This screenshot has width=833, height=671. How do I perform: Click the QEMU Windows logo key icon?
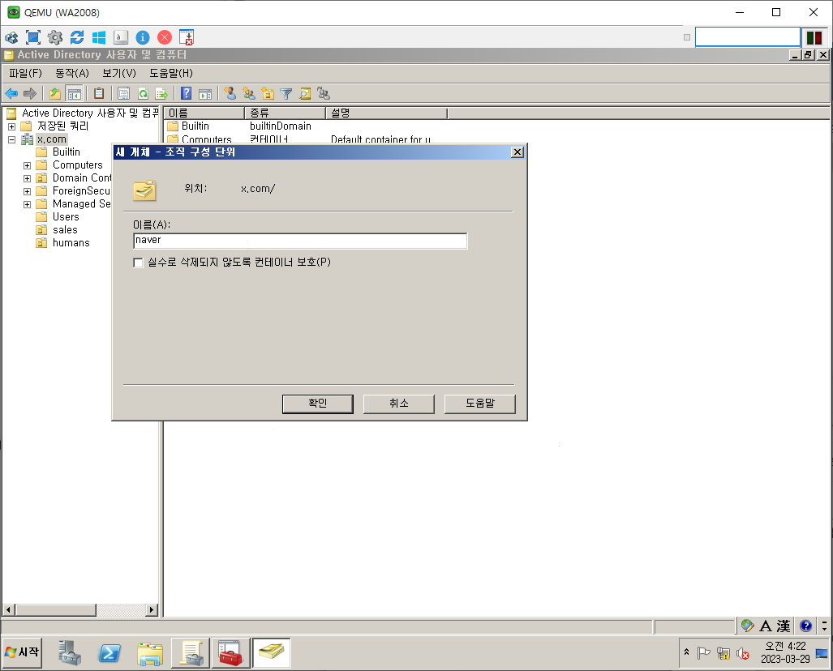coord(99,37)
